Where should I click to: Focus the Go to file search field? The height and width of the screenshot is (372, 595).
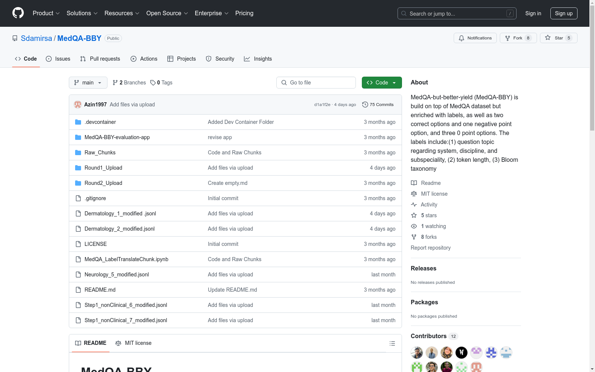click(x=316, y=83)
